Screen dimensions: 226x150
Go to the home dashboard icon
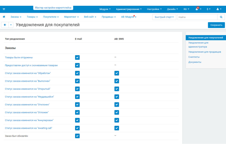(x=4, y=17)
